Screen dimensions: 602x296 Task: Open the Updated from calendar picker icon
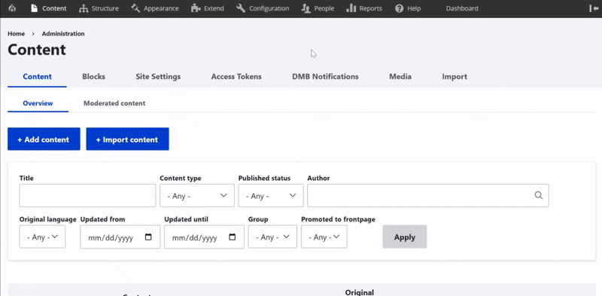tap(148, 237)
